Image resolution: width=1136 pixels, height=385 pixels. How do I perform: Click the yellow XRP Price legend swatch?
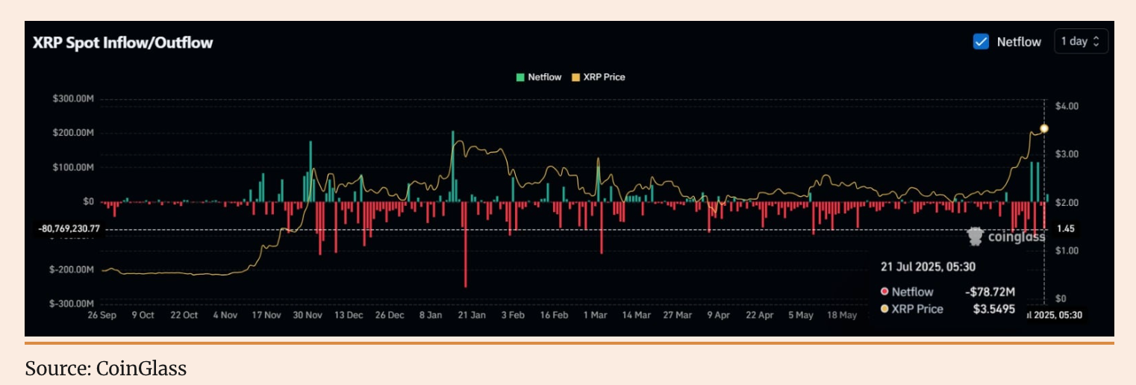(575, 77)
